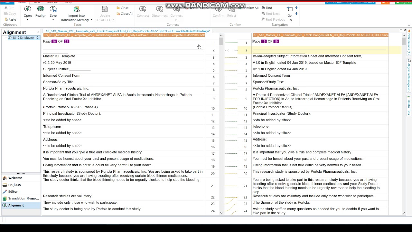Image resolution: width=412 pixels, height=232 pixels.
Task: Select the sdlalign document tab
Action: tap(127, 31)
